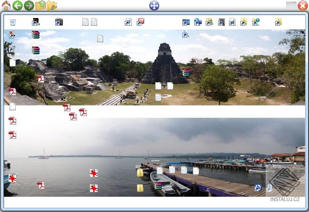Select lower WinRAR archive in the sky
Image resolution: width=309 pixels, height=212 pixels.
36,50
